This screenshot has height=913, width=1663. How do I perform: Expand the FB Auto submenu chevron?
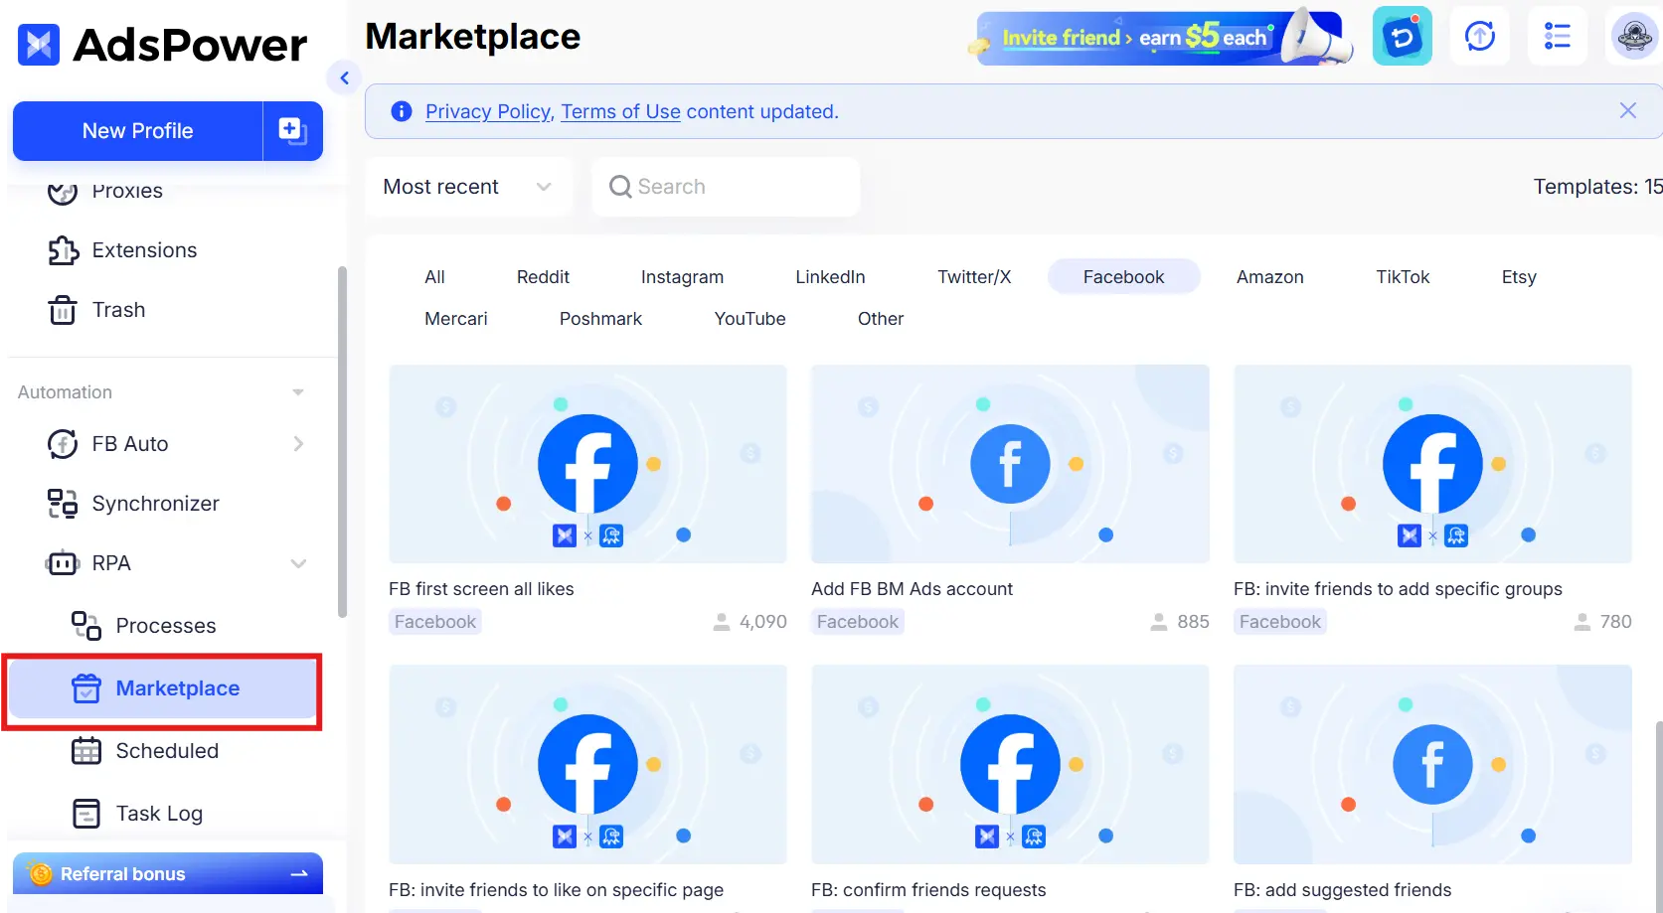pos(298,444)
